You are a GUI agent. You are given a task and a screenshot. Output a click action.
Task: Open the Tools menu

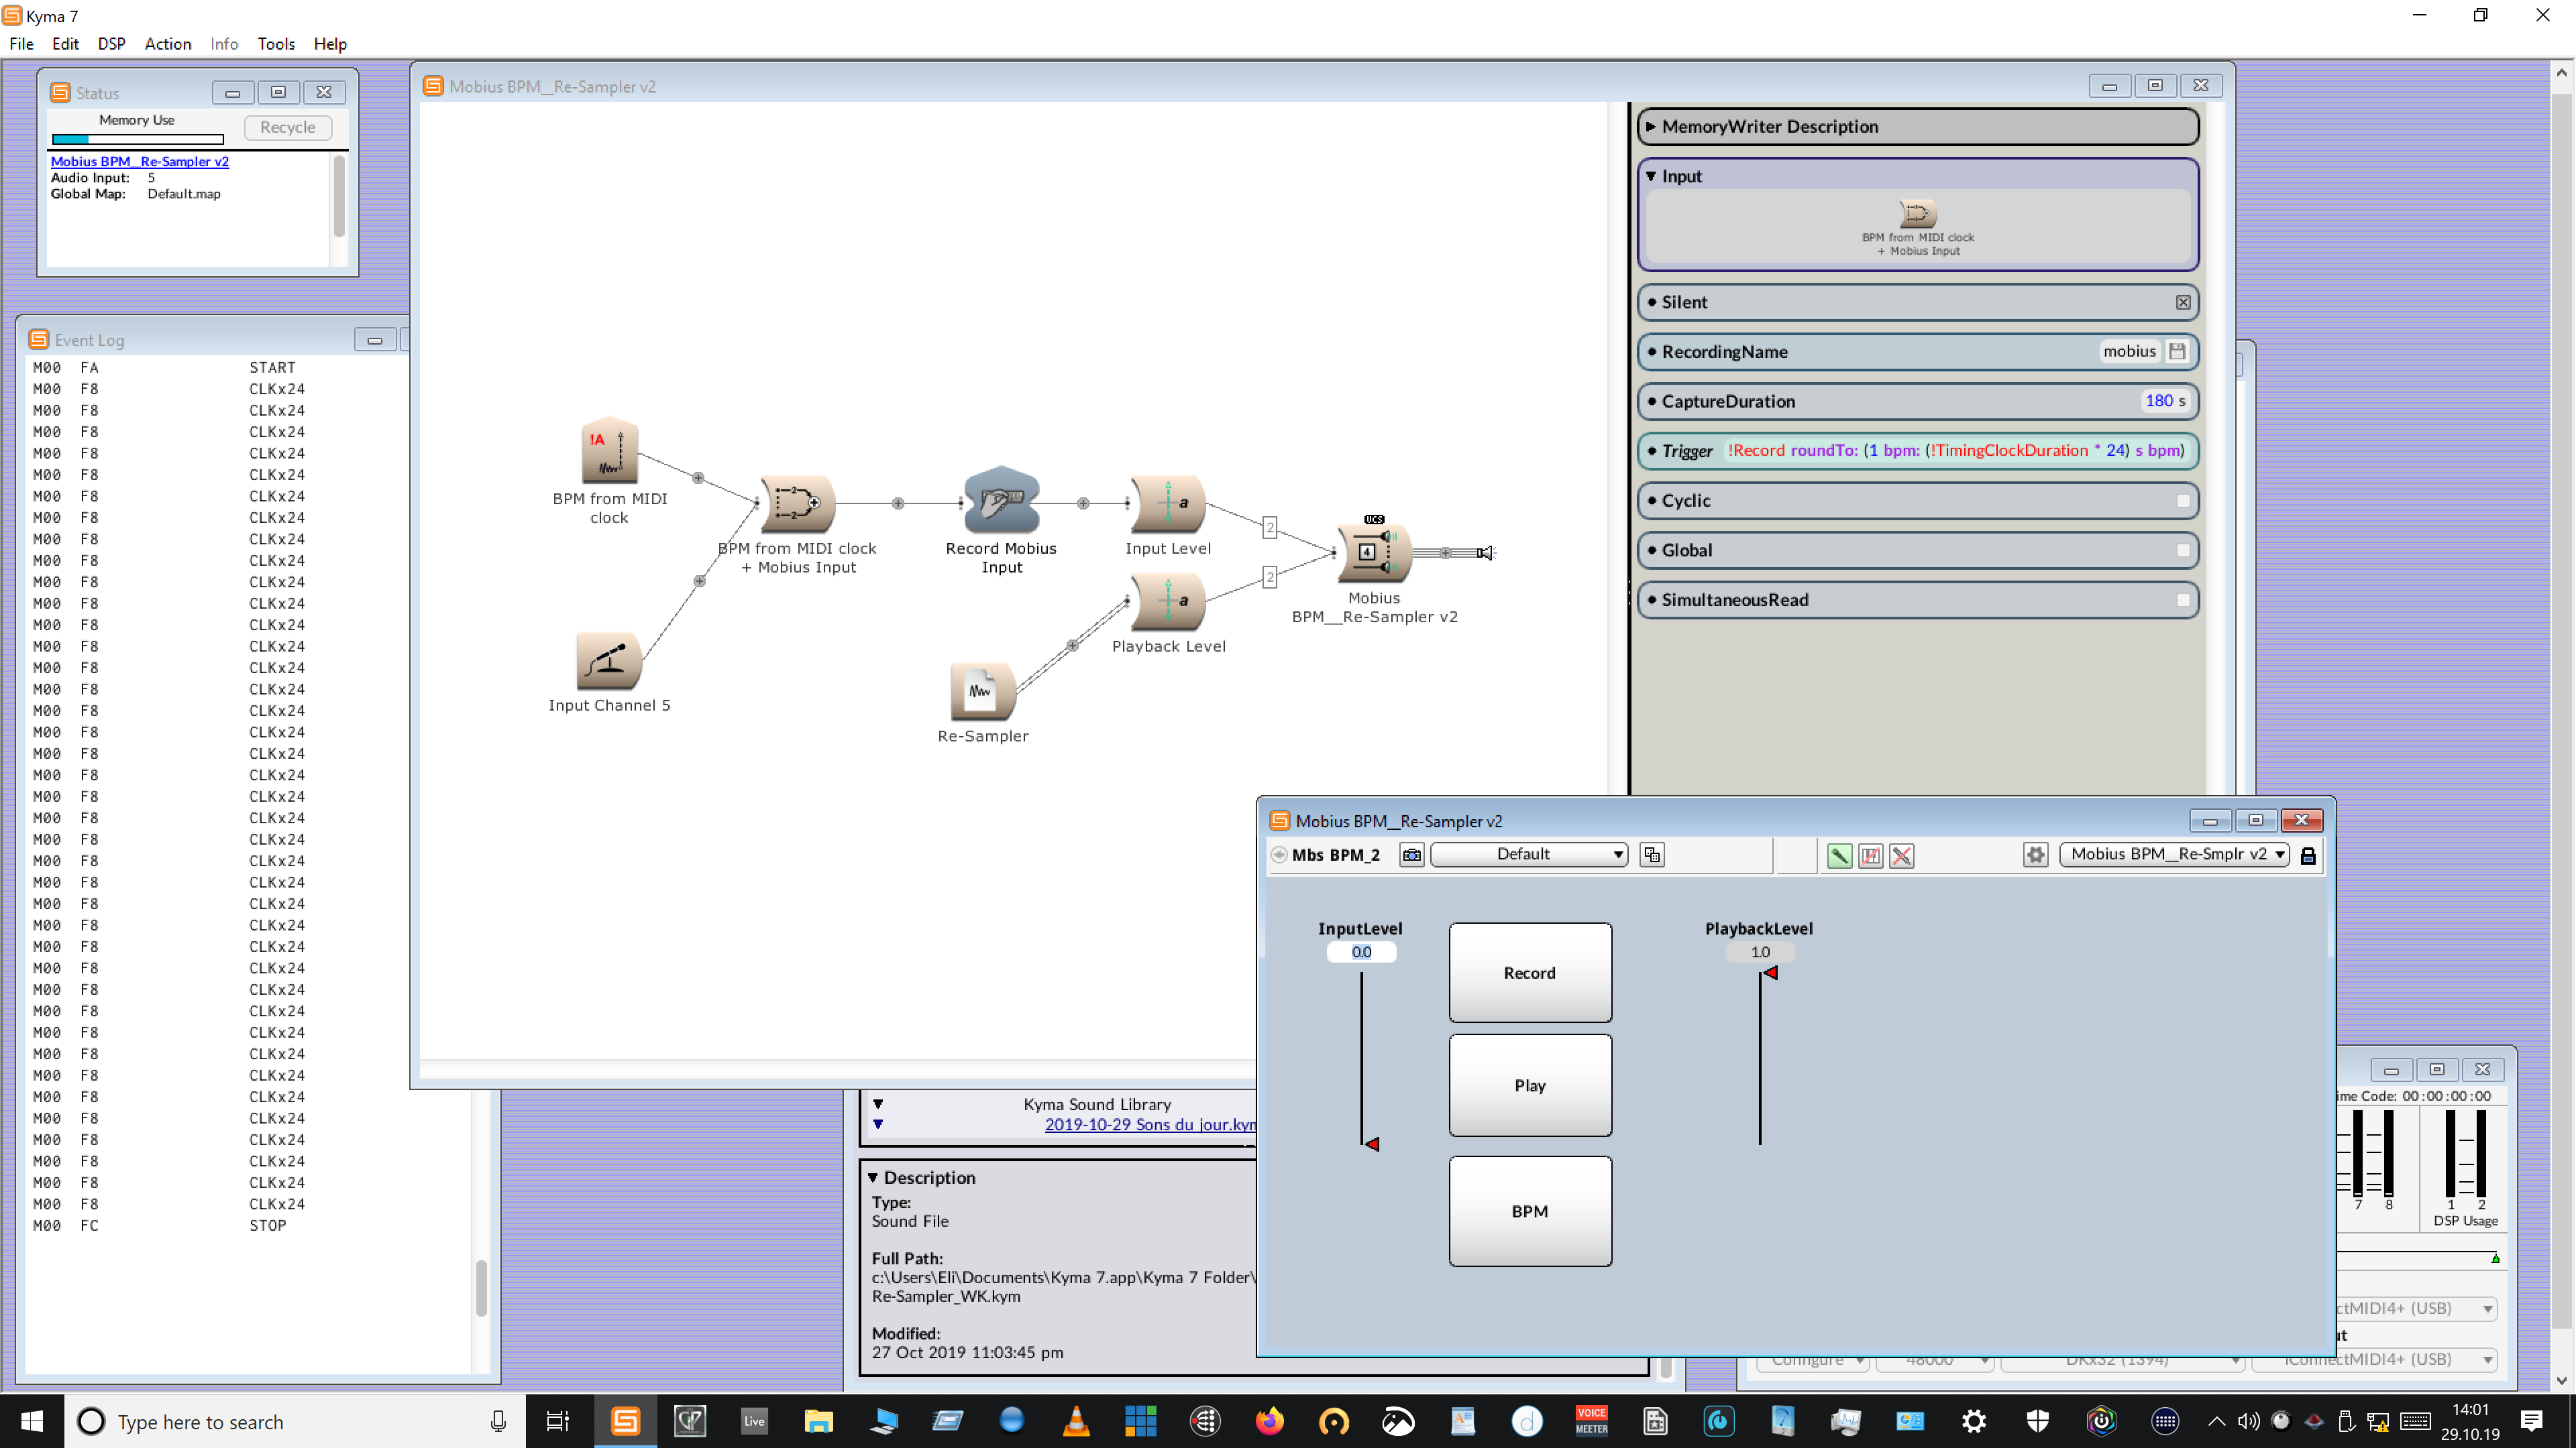point(275,44)
